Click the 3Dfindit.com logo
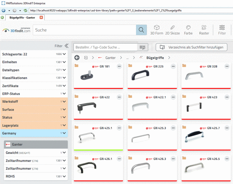 tap(16, 30)
